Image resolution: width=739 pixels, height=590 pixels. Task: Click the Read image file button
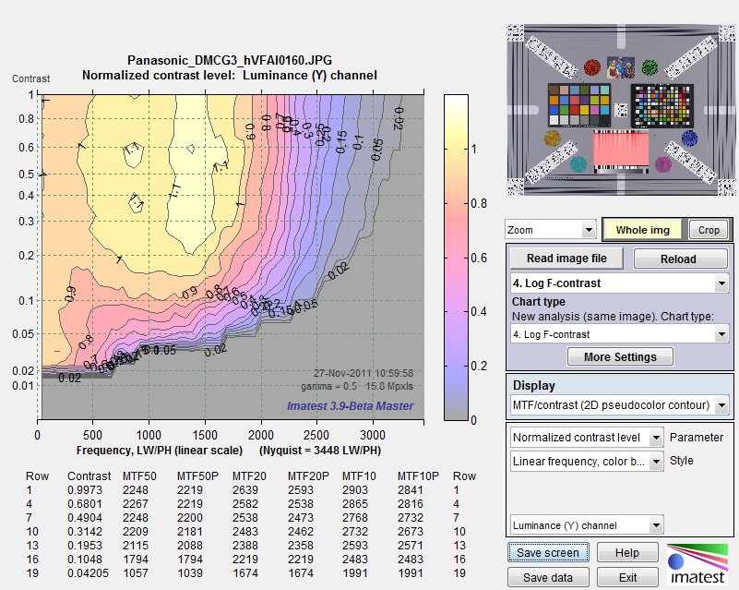[x=566, y=259]
